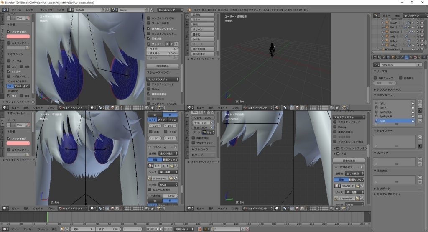The width and height of the screenshot is (428, 232).
Task: Click the 四分割表示 button
Action: [x=163, y=66]
